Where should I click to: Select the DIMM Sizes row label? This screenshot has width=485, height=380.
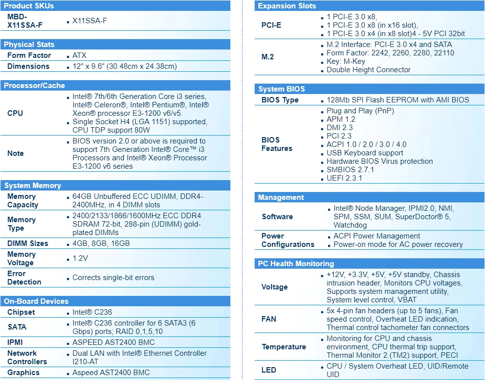coord(28,243)
